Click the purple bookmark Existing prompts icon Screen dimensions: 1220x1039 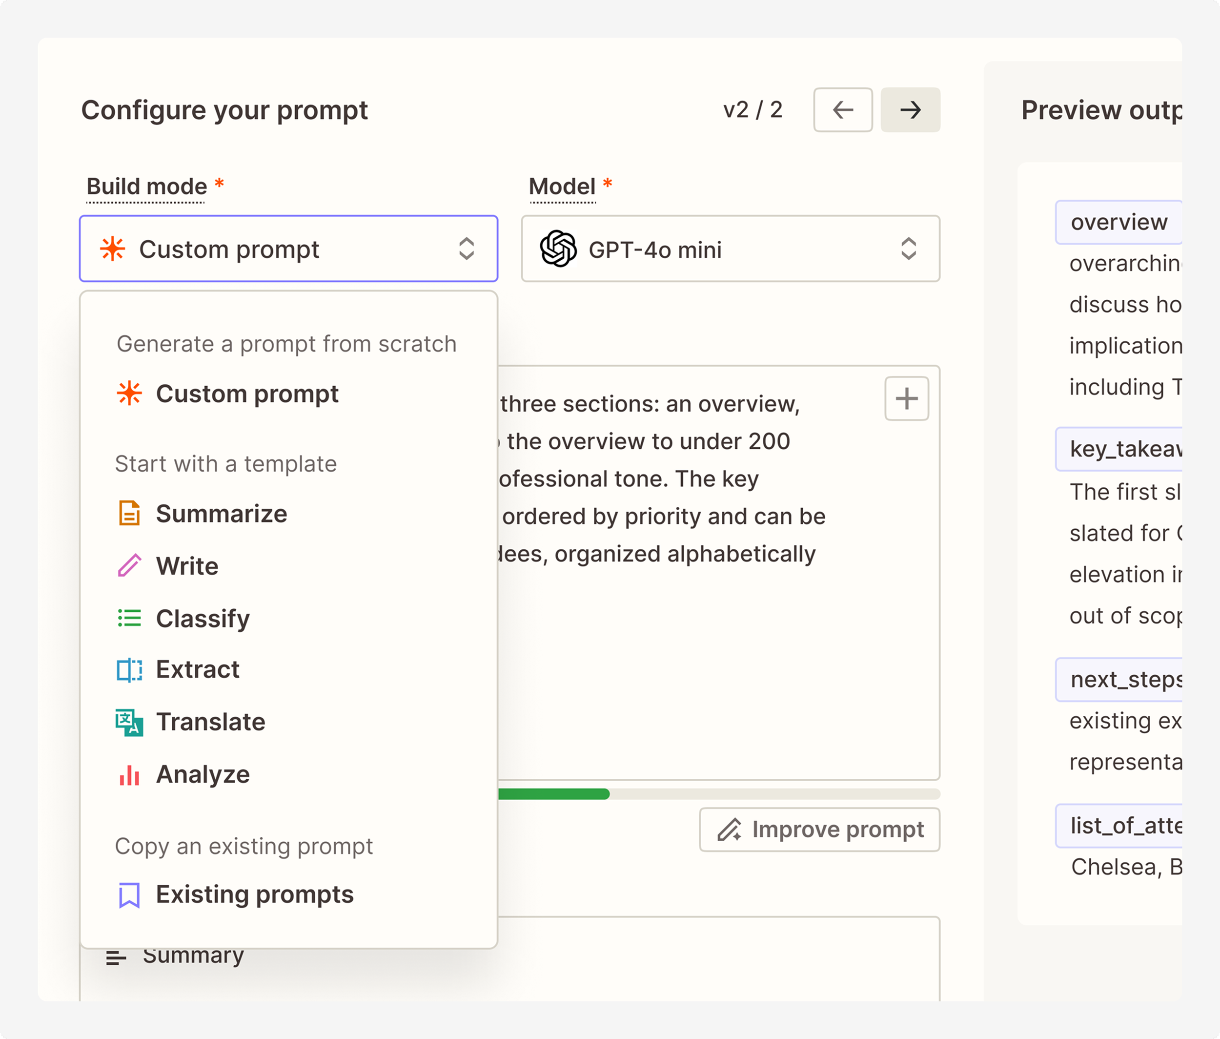129,894
